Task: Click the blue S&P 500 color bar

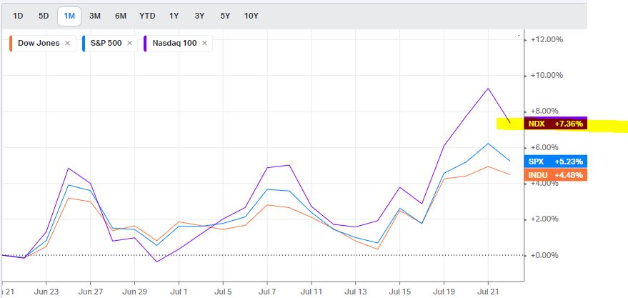Action: click(84, 44)
